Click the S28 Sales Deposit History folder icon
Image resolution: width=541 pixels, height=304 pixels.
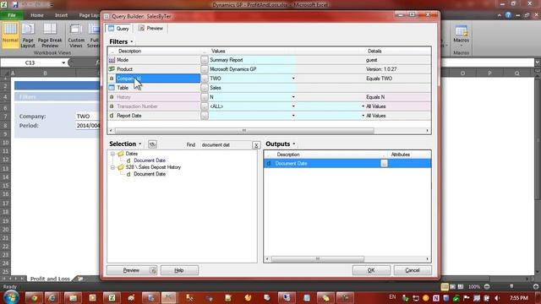tap(120, 167)
